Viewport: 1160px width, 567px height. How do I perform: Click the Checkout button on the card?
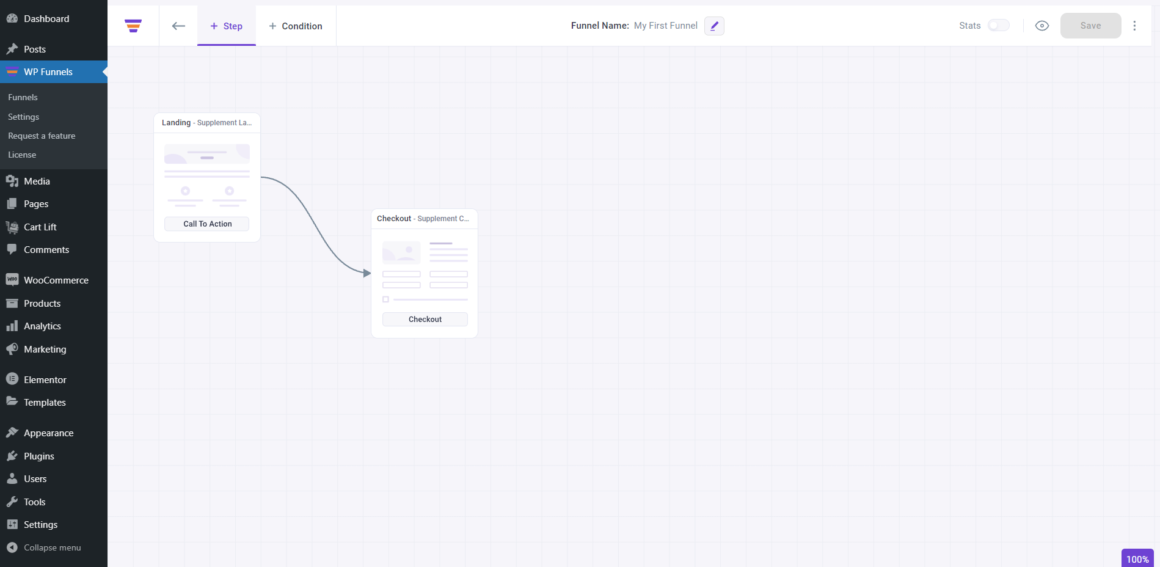tap(425, 319)
